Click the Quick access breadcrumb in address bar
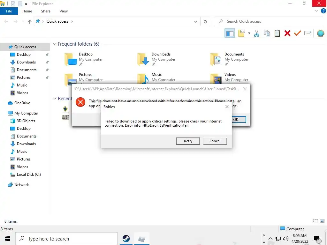 (x=57, y=21)
